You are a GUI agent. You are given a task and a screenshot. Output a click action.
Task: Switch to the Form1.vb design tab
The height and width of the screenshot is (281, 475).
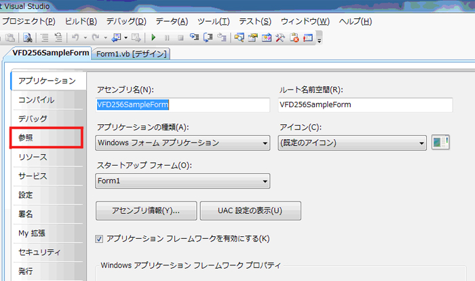point(131,54)
